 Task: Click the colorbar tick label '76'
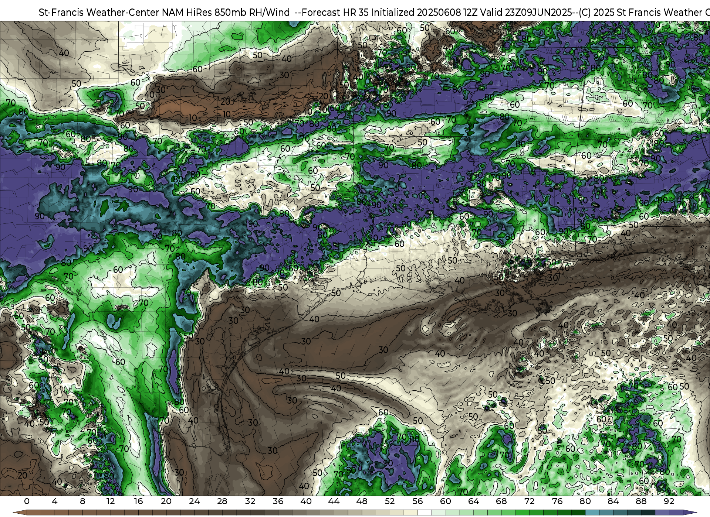click(x=557, y=501)
